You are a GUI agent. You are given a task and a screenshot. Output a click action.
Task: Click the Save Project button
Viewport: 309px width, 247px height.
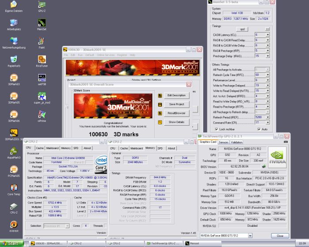click(177, 104)
